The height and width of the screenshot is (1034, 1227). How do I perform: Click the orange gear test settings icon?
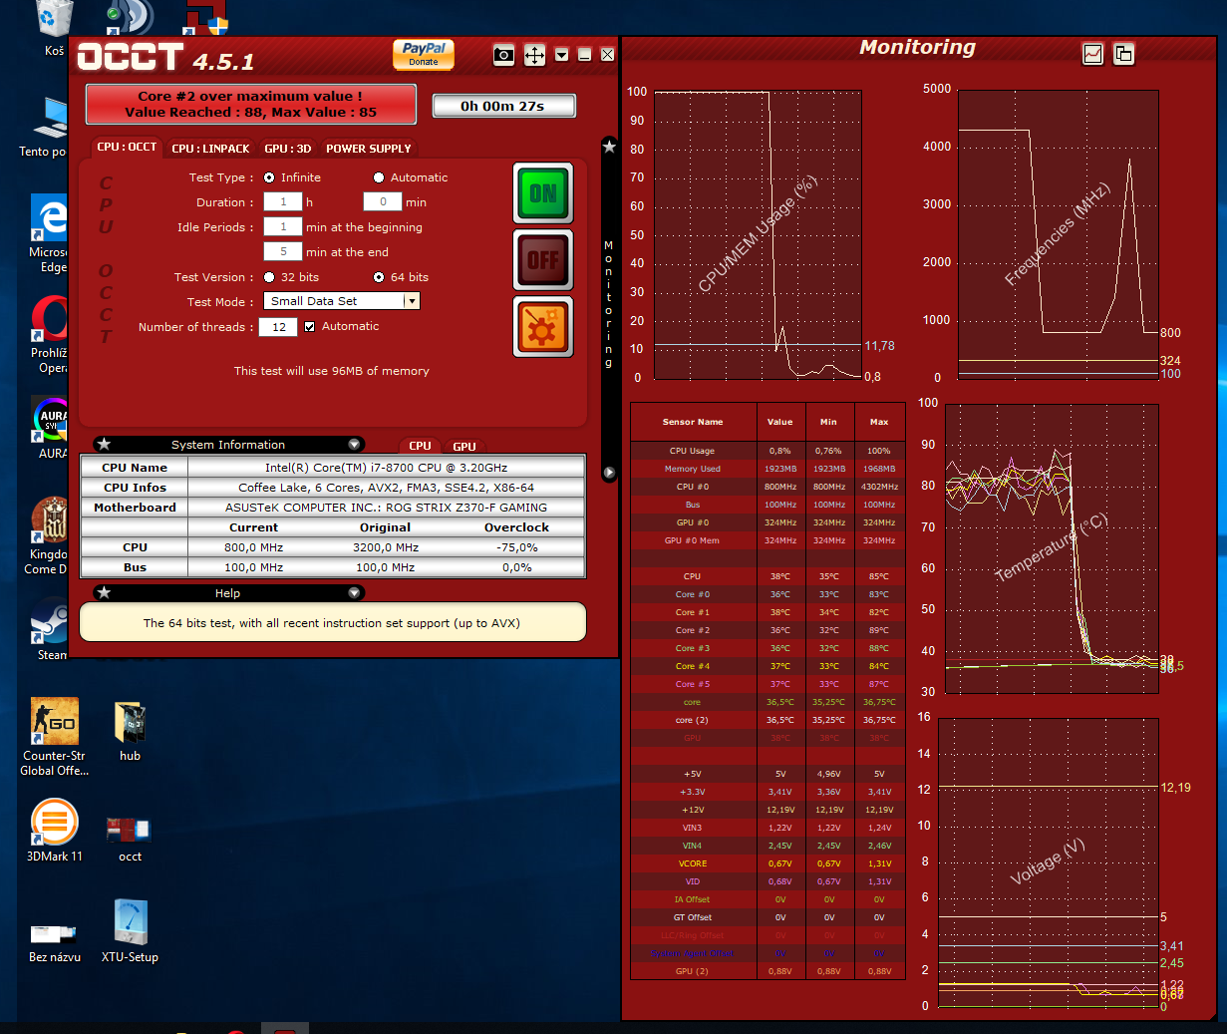coord(543,327)
